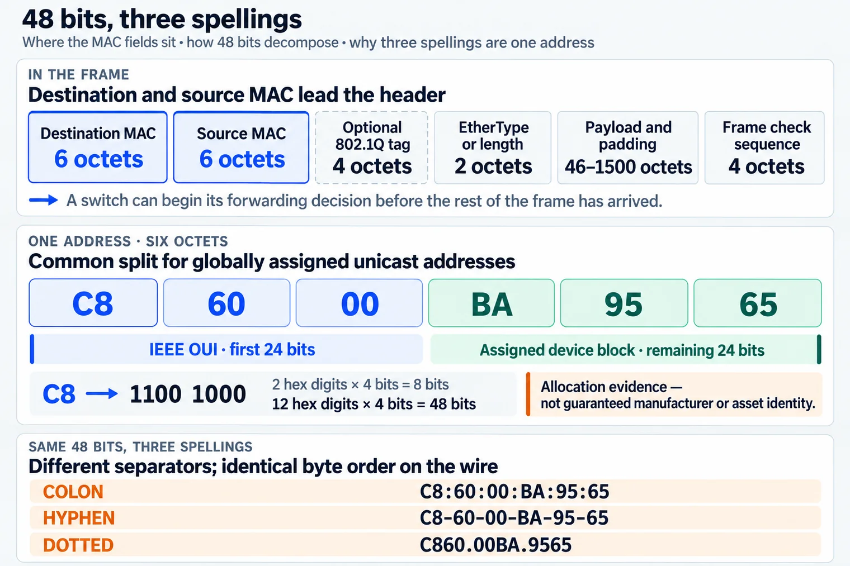The width and height of the screenshot is (850, 566).
Task: Click the Destination MAC 6 octets box
Action: click(x=98, y=148)
